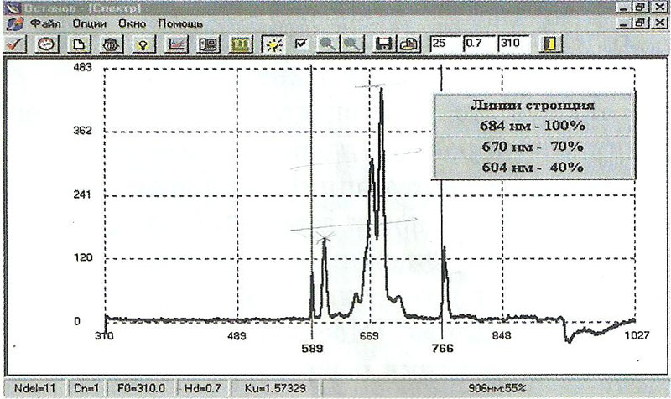Toggle the checkbox in the toolbar
Screen dimensions: 671x399
[302, 44]
